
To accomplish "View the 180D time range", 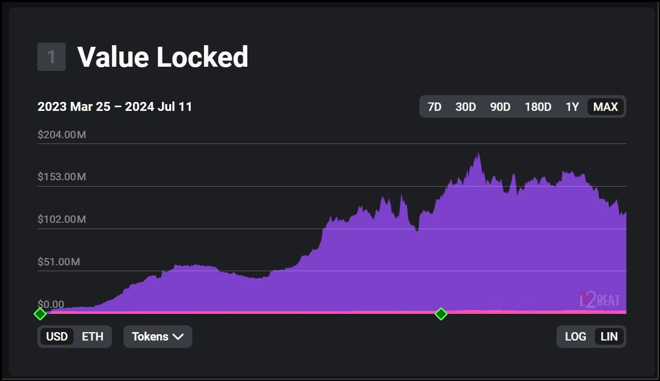I will (x=538, y=107).
